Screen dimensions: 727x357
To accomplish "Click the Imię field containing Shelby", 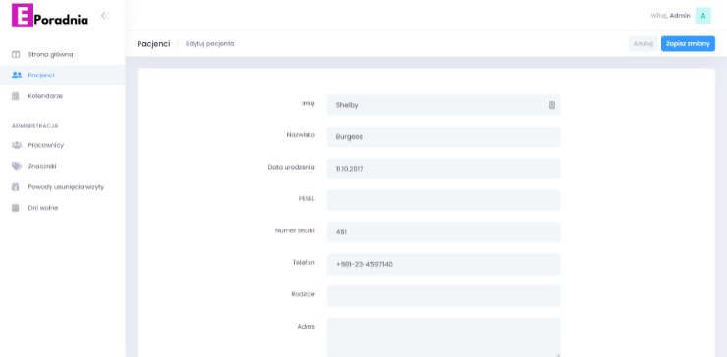I will [x=444, y=105].
